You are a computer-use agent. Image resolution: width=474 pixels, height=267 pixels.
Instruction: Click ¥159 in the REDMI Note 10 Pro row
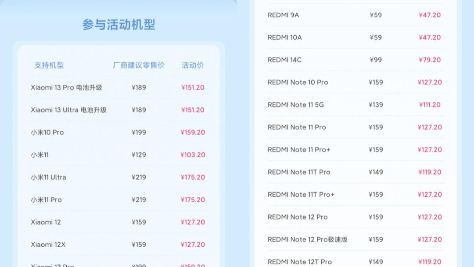point(376,82)
